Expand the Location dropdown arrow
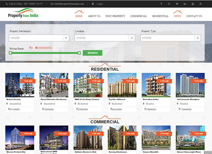Viewport: 212px width, 154px height. click(132, 38)
